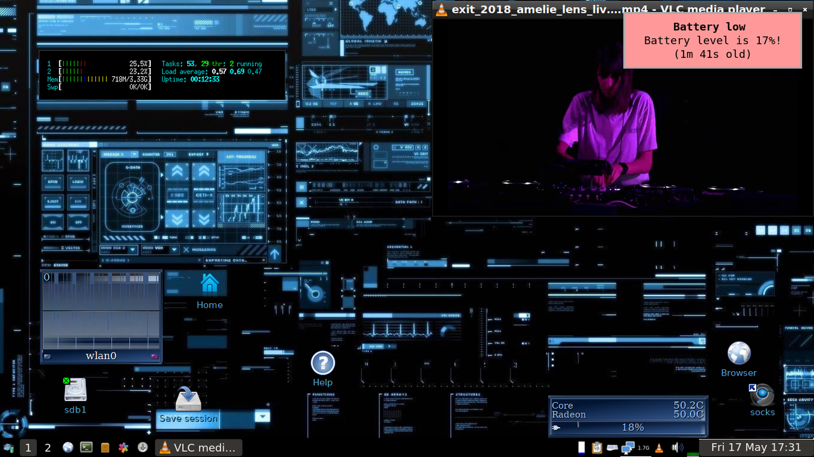
Task: Click wlan0 widget bottom-right pink button
Action: click(155, 357)
